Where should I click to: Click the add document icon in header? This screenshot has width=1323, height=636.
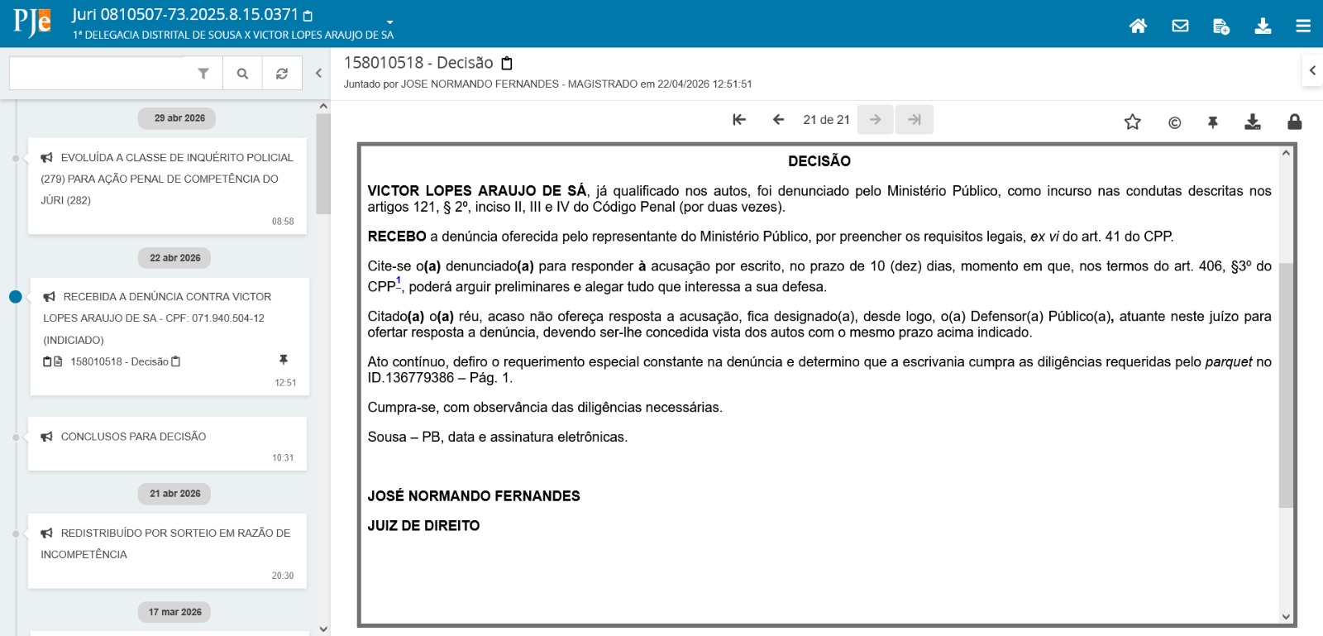[1220, 26]
